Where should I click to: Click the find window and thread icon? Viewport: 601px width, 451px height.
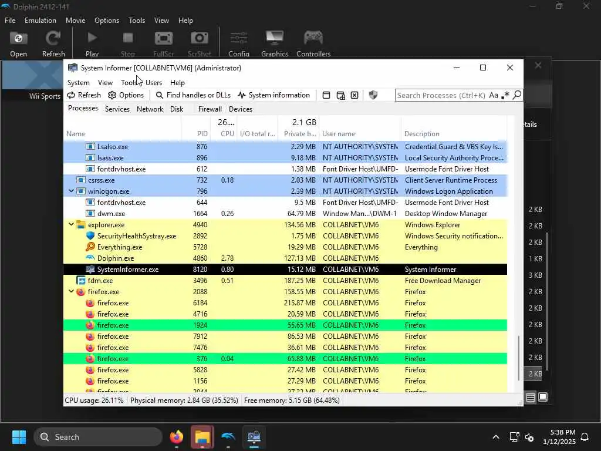coord(340,95)
